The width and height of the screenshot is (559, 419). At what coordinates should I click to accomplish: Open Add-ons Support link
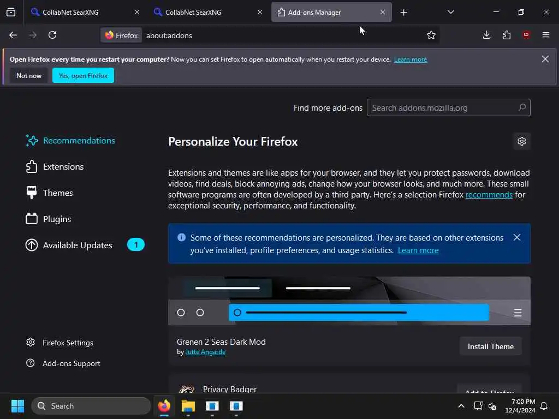coord(63,363)
